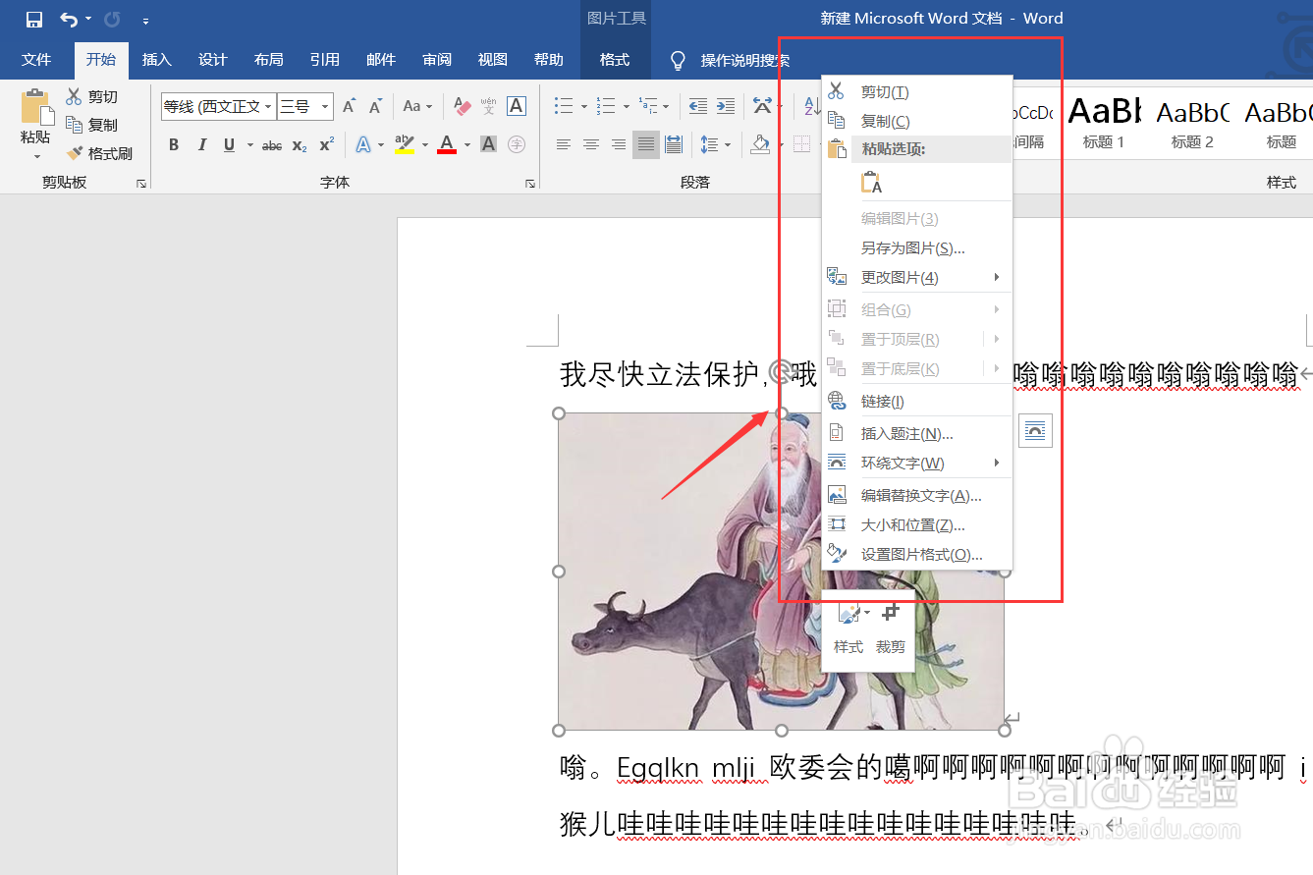The image size is (1313, 875).
Task: Open the font size 三号 dropdown
Action: [x=325, y=107]
